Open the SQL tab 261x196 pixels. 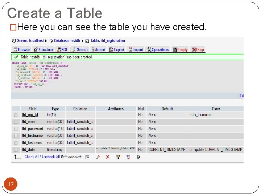coord(62,49)
